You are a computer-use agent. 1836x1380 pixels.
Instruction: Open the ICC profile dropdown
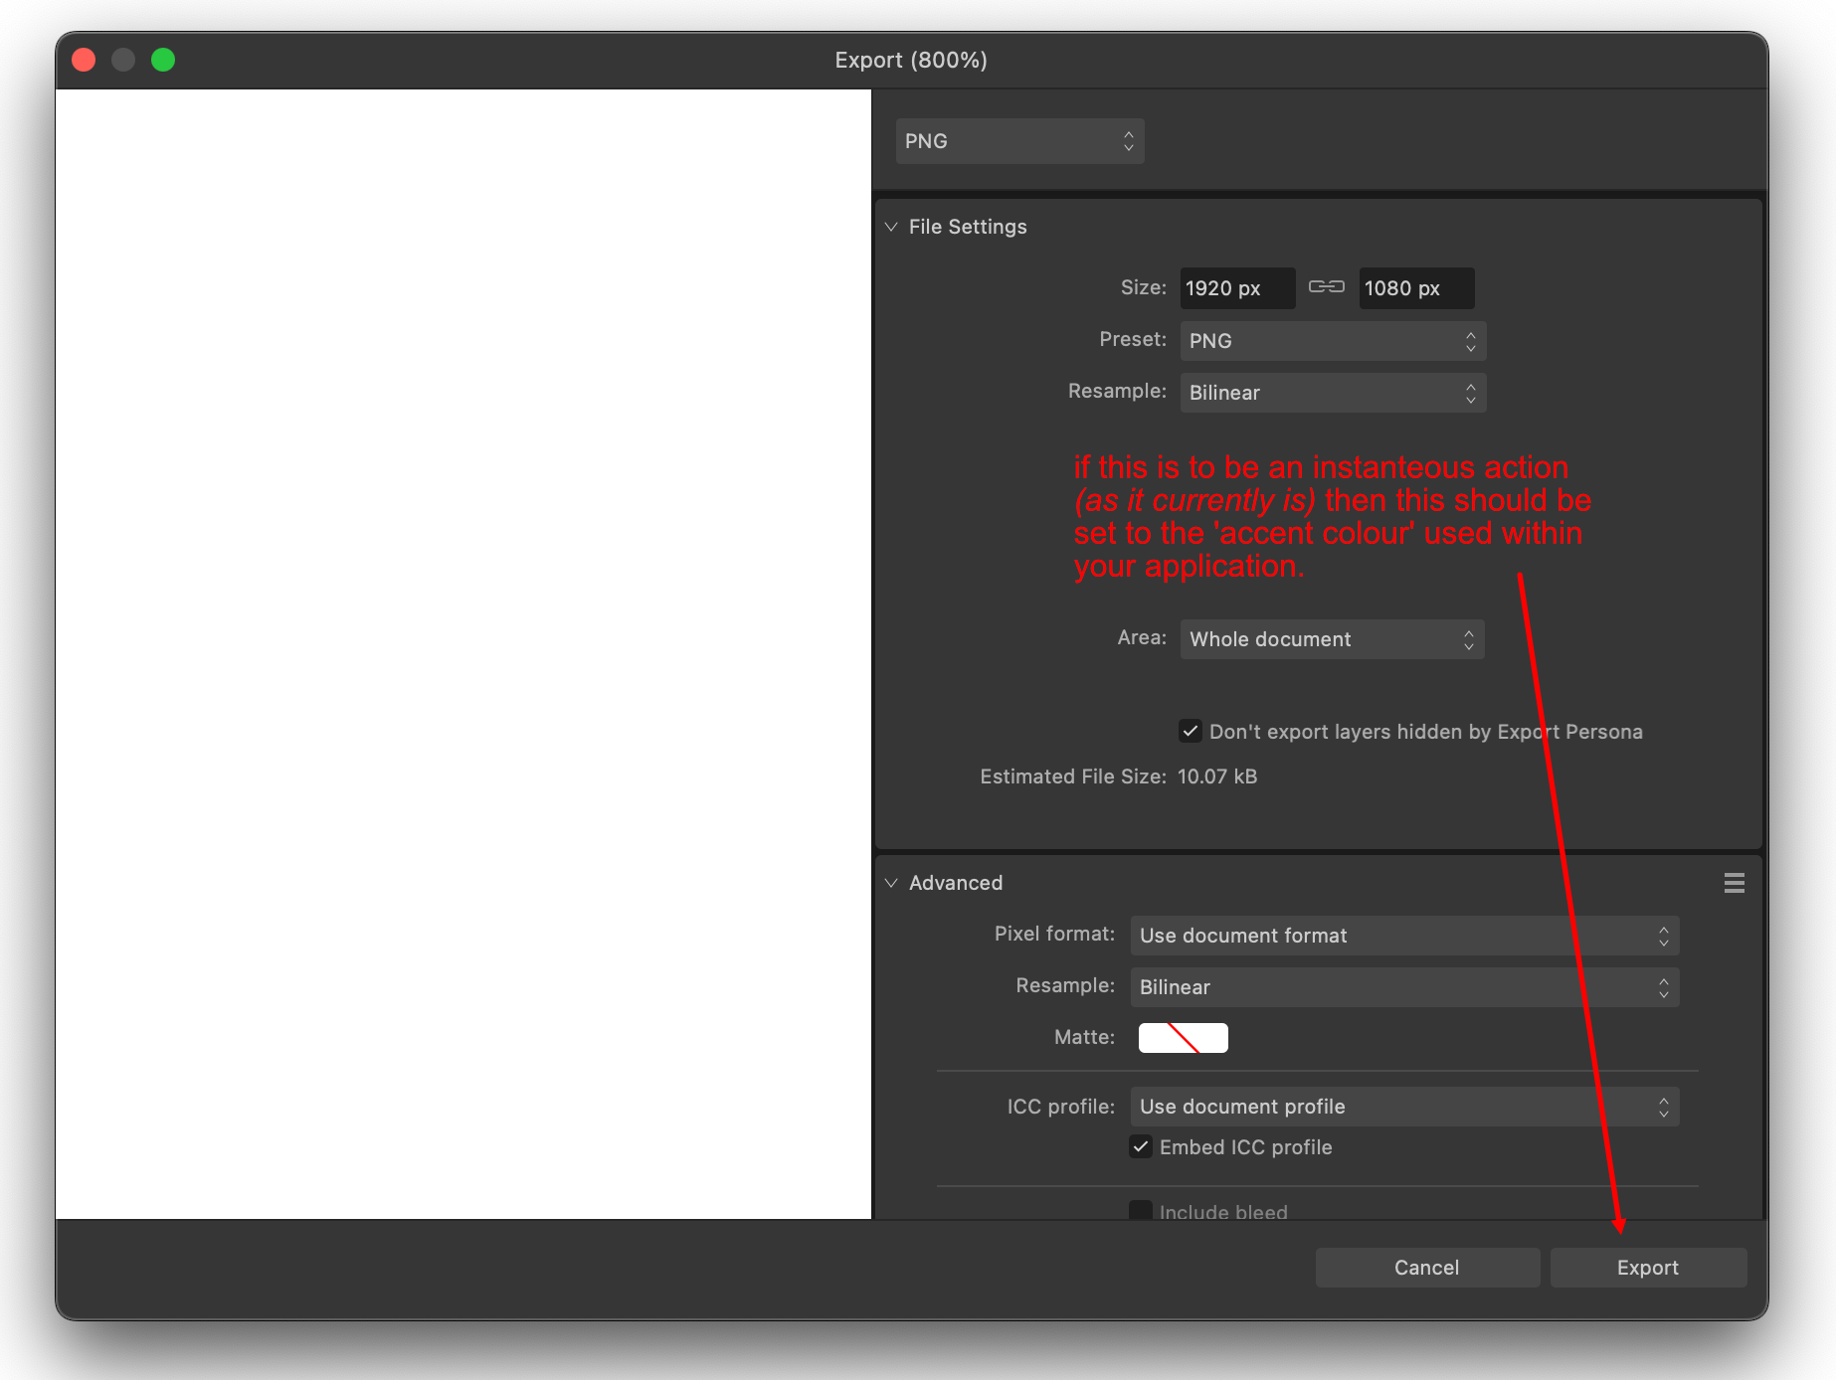coord(1404,1107)
